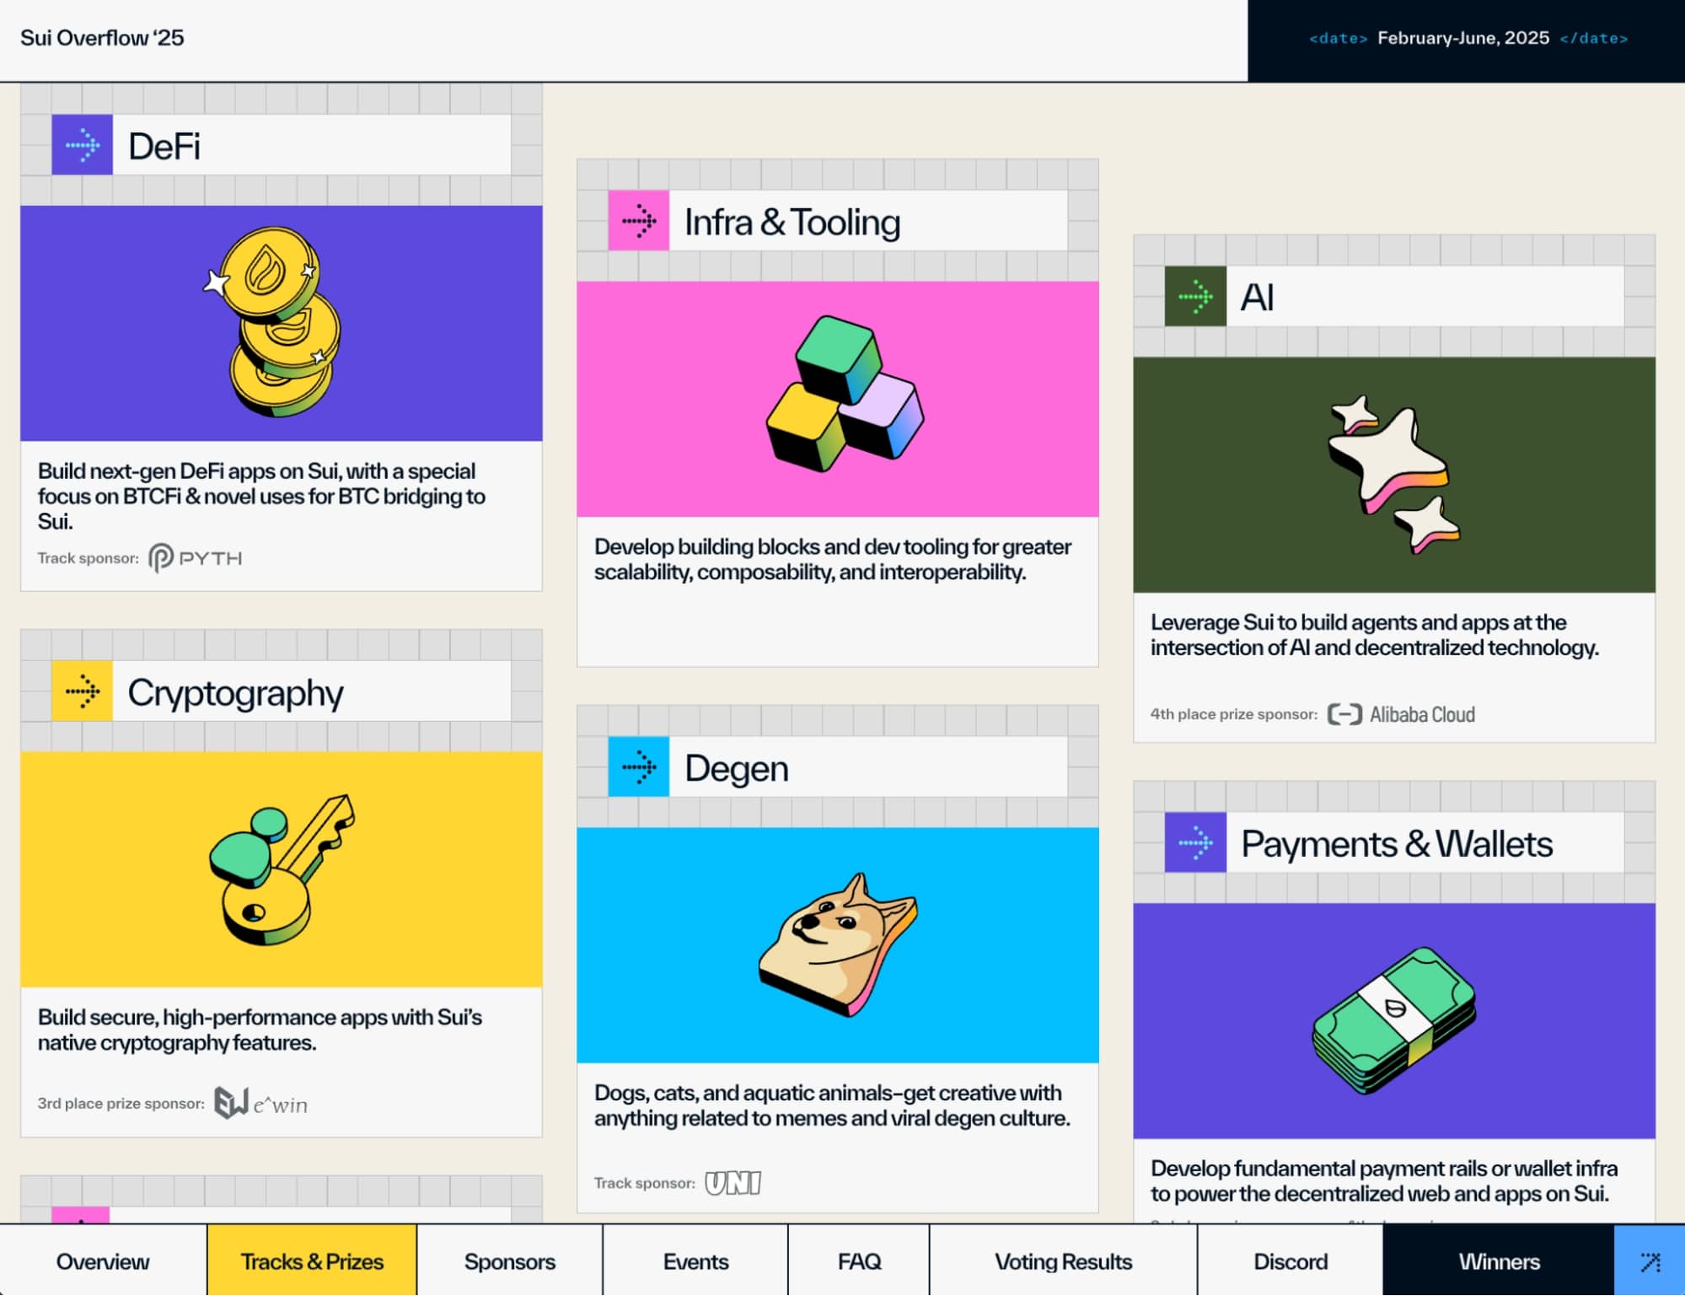Open the Overview tab

(x=103, y=1261)
